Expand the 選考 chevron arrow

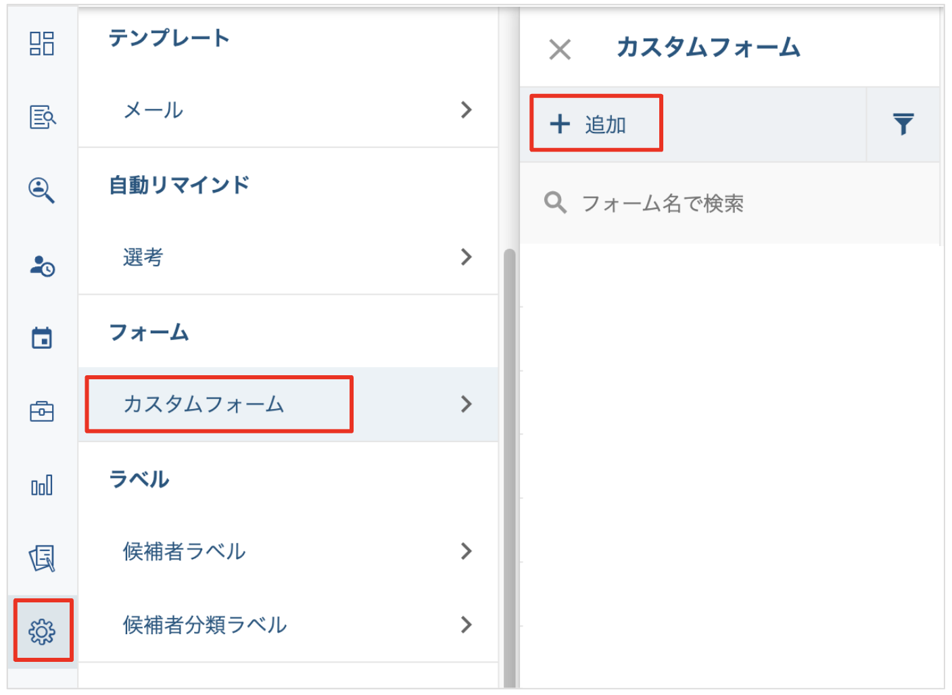466,257
